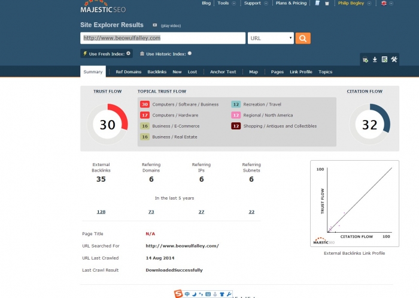
Task: Click the Majestic SEO logo
Action: click(x=103, y=7)
